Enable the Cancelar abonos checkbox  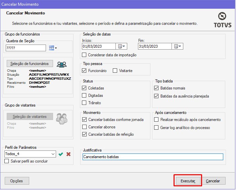click(85, 127)
